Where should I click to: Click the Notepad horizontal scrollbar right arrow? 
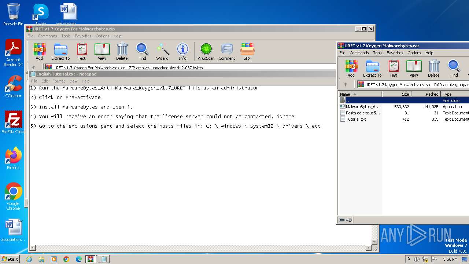[369, 248]
